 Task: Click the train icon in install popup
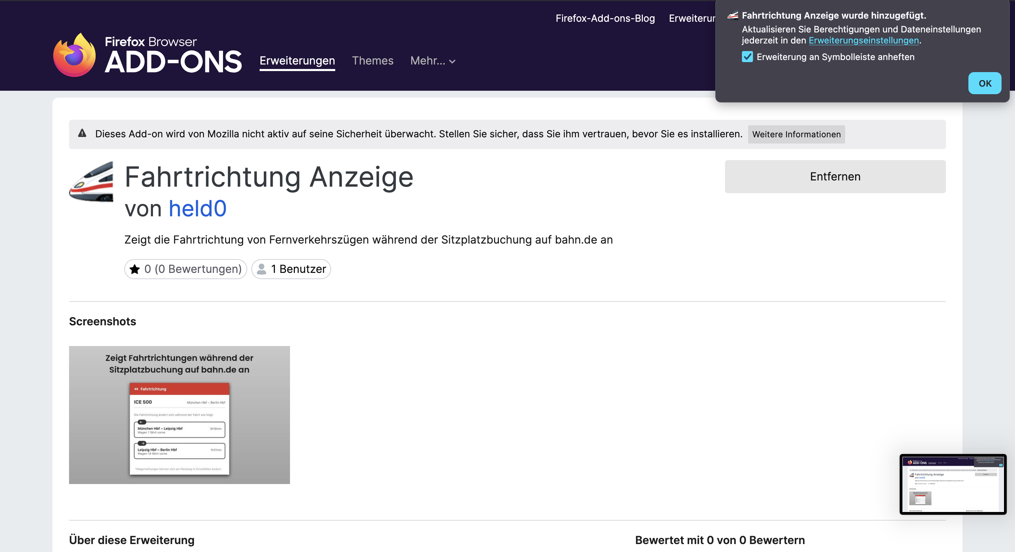[x=733, y=16]
